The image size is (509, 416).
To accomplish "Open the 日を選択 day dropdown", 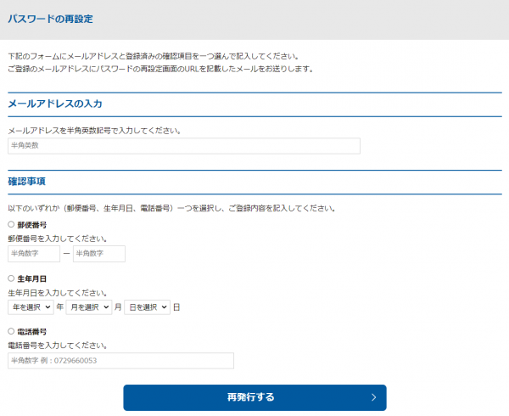I will coord(147,306).
